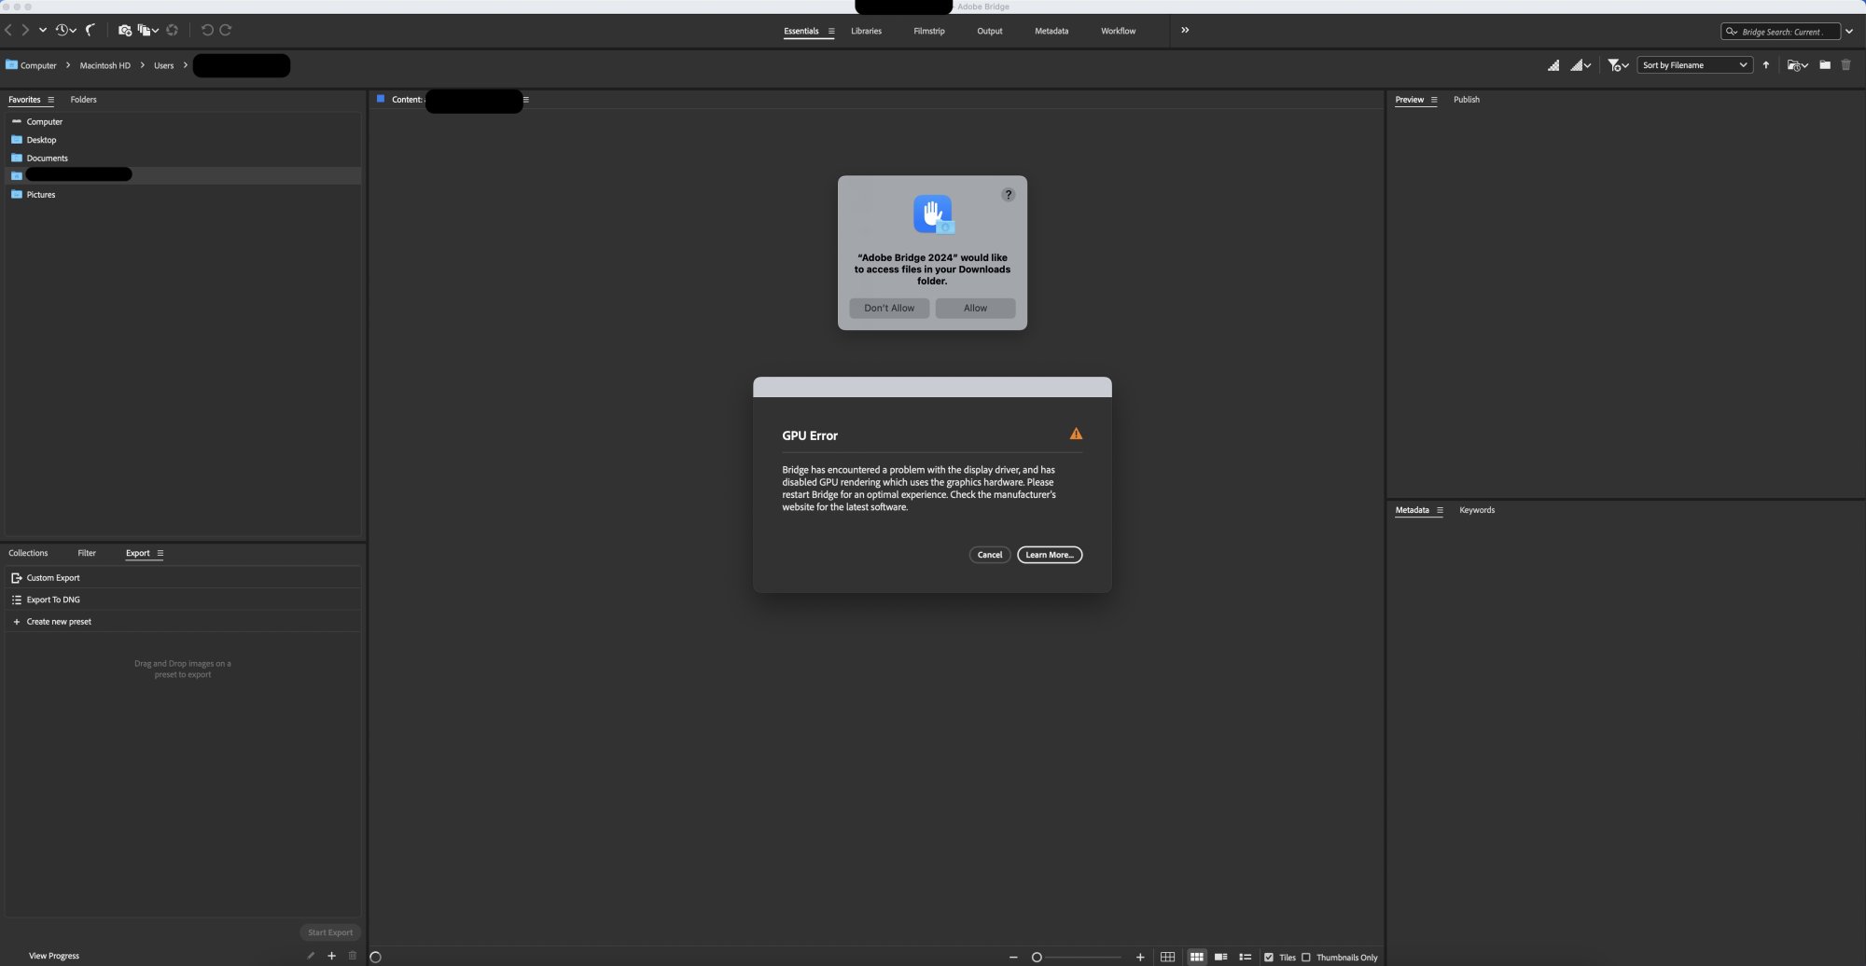The height and width of the screenshot is (966, 1866).
Task: Switch to the Collections panel tab
Action: (28, 553)
